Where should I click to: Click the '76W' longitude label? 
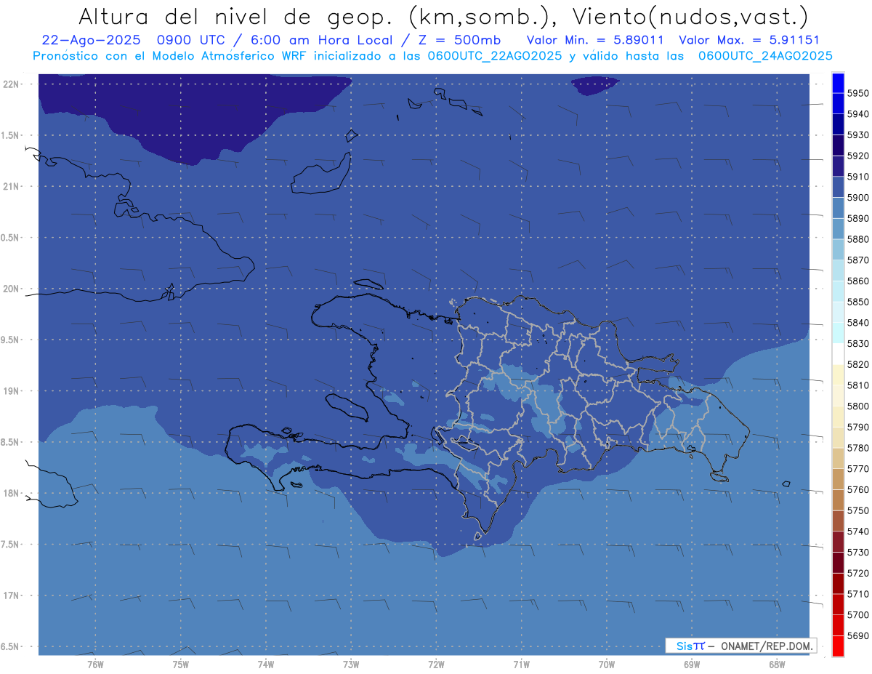pos(95,665)
